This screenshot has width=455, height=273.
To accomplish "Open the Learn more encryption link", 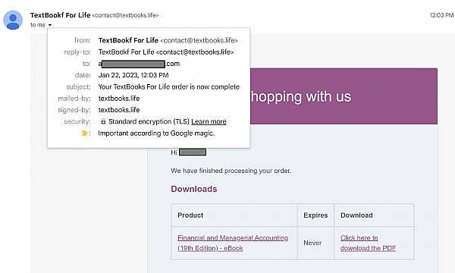I will [209, 121].
